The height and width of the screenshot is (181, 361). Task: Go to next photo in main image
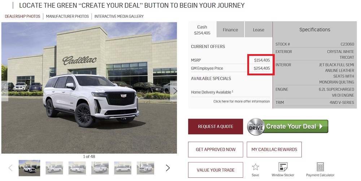coord(175,91)
